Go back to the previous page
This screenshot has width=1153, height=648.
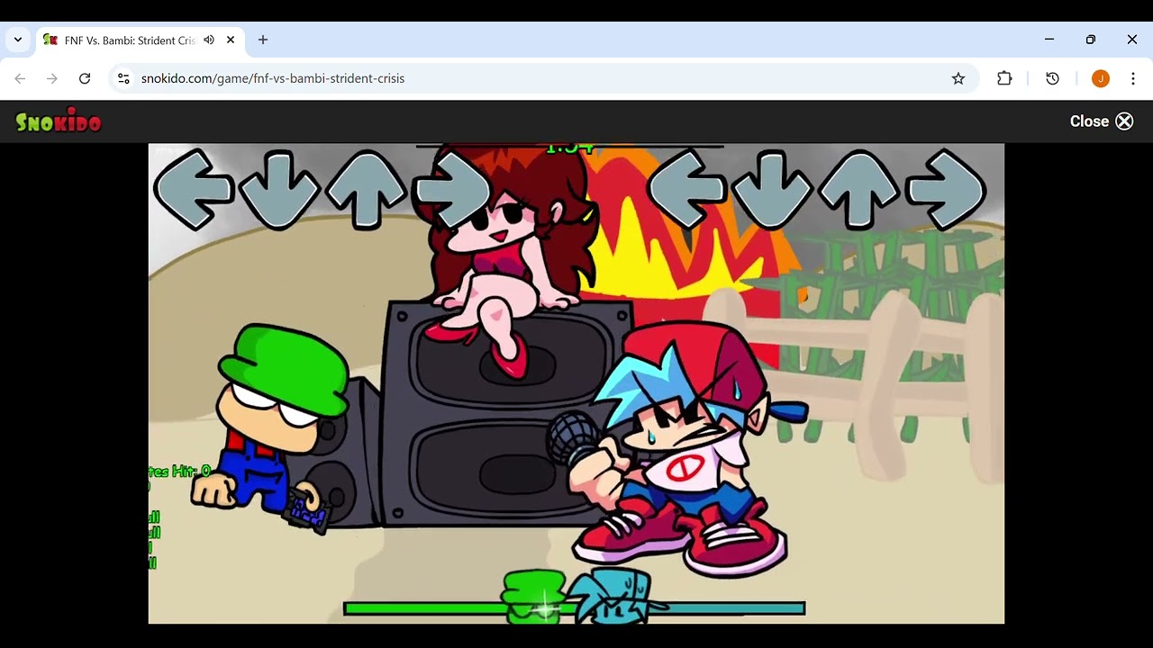tap(20, 78)
